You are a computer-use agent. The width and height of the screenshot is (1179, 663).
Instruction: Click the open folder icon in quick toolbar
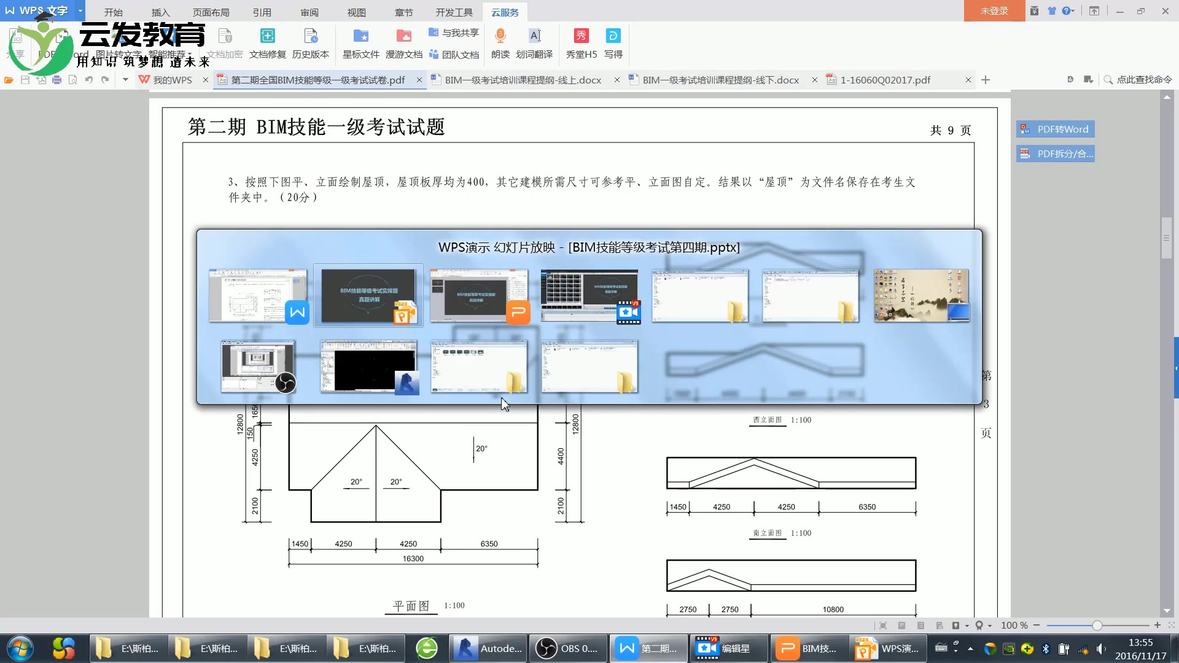click(9, 80)
